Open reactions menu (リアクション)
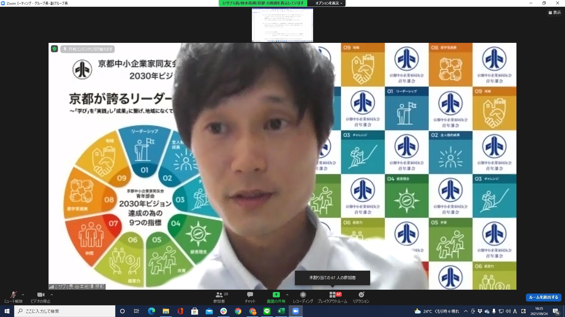Image resolution: width=565 pixels, height=317 pixels. 361,297
